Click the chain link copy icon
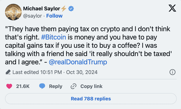Image resolution: width=181 pixels, height=109 pixels. [x=74, y=86]
